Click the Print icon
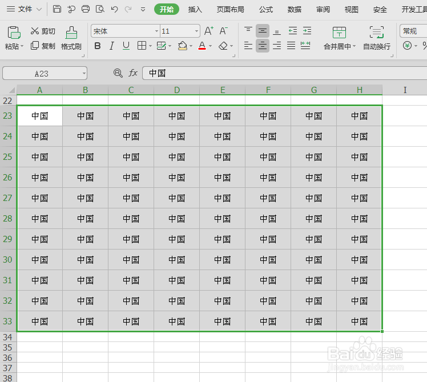The height and width of the screenshot is (382, 427). pos(86,9)
